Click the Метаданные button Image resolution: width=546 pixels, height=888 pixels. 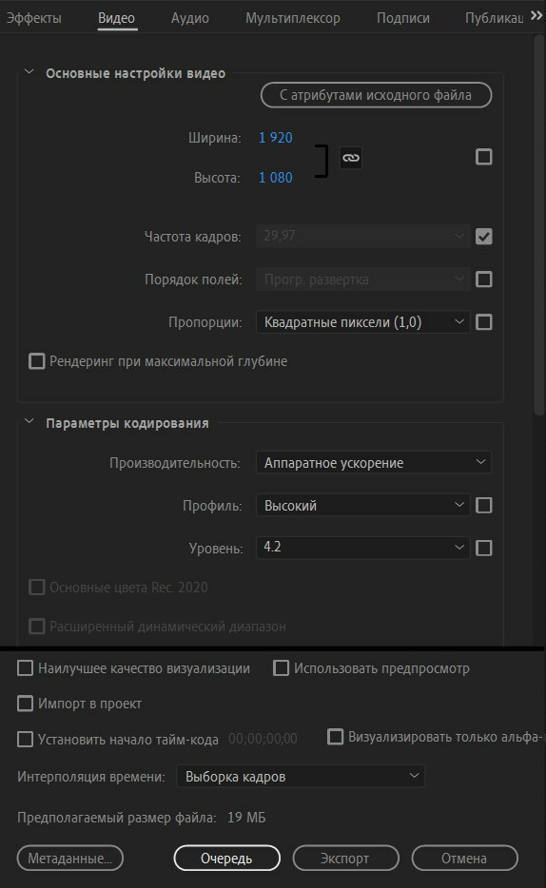tap(70, 859)
